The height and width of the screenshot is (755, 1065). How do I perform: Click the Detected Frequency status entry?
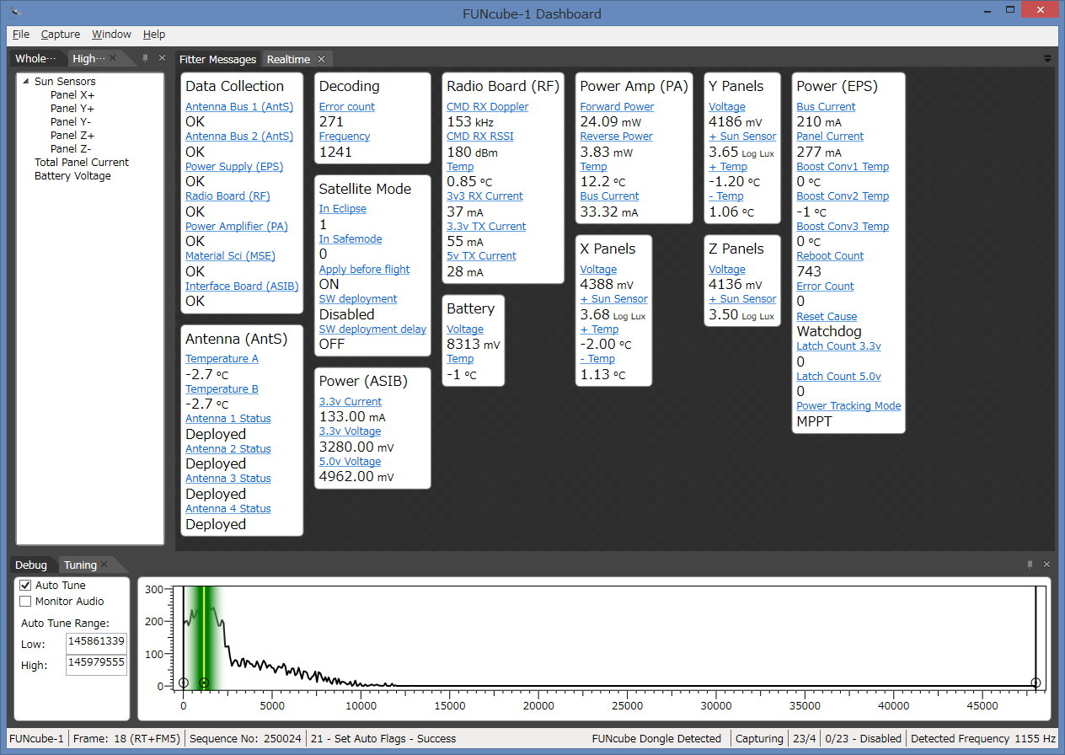(x=984, y=739)
